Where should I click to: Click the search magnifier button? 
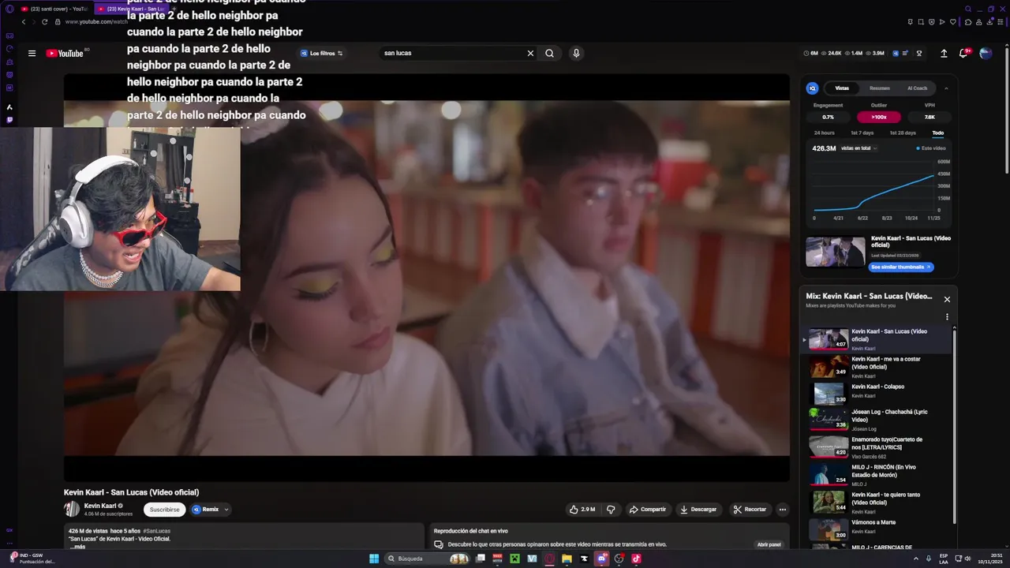click(549, 54)
